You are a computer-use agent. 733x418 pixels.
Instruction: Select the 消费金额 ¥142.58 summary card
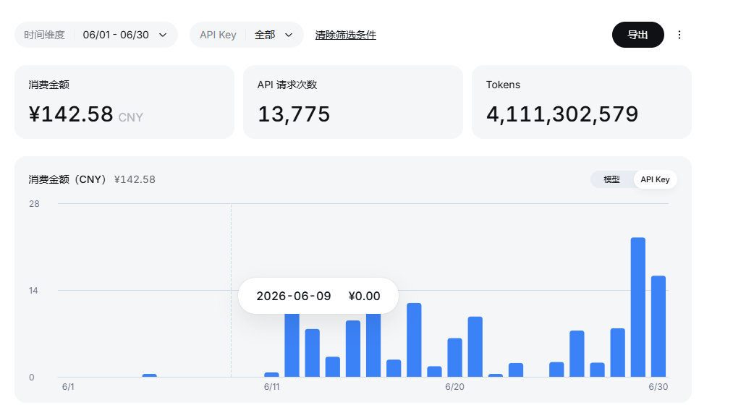coord(124,102)
